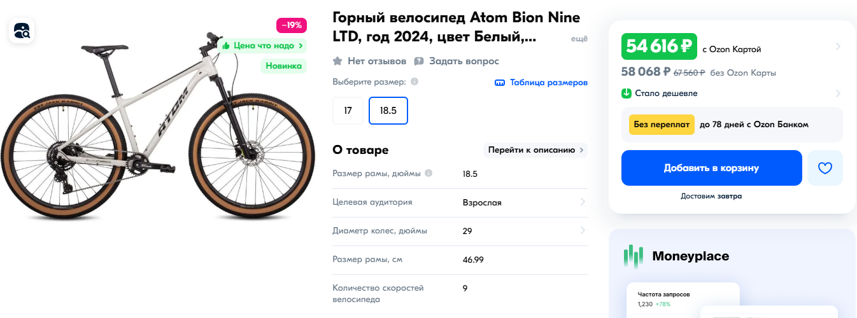Expand the 'Взрослая' target audience row

[x=583, y=202]
